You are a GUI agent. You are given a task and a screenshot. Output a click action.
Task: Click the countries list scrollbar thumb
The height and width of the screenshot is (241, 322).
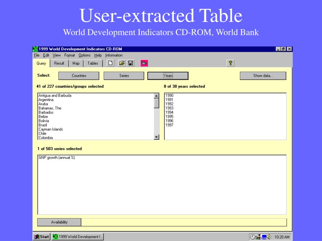click(x=157, y=103)
